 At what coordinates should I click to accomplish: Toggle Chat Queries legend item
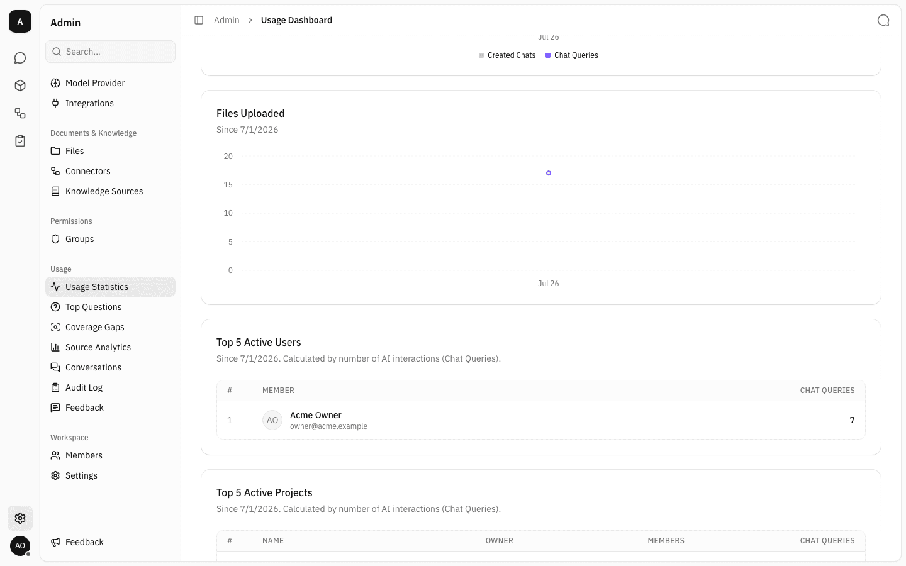[x=572, y=55]
